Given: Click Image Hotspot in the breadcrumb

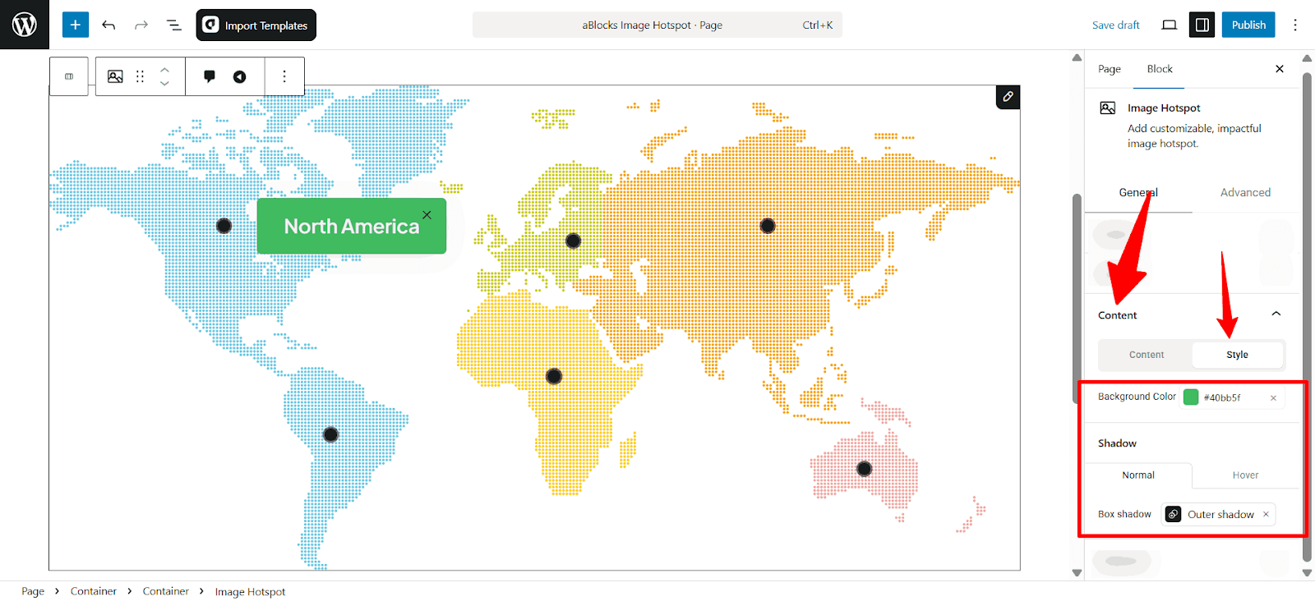Looking at the screenshot, I should (x=250, y=591).
